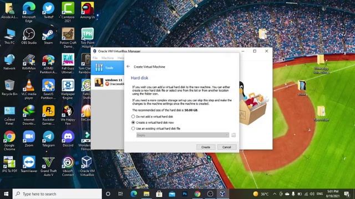The image size is (355, 199).
Task: Open Microsoft Edge desktop shortcut
Action: (29, 13)
